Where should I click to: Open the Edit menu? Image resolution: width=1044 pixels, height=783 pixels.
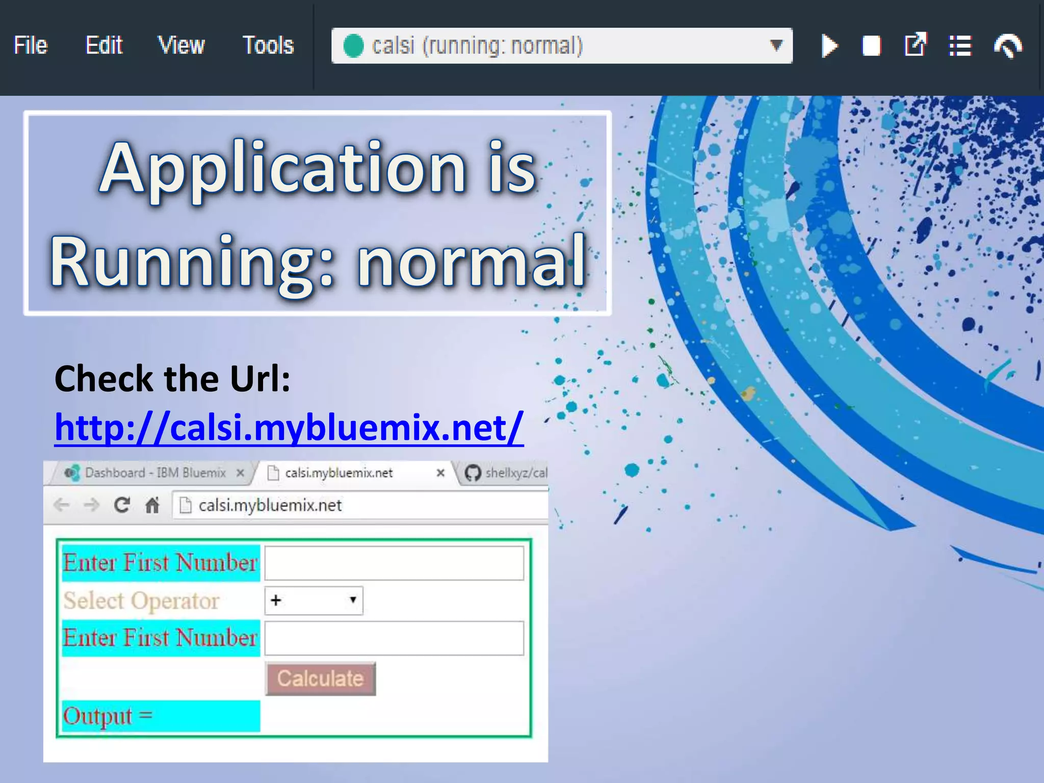click(x=104, y=45)
